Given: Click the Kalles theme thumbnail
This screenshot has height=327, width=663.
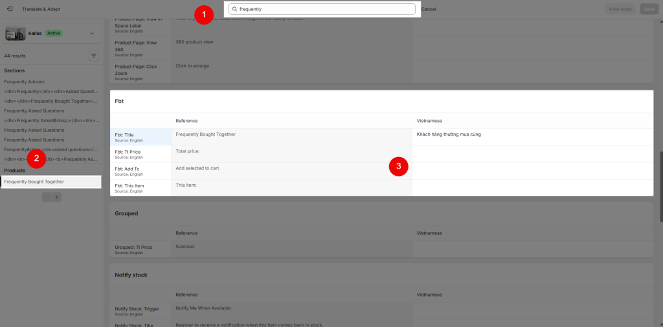Looking at the screenshot, I should tap(16, 34).
